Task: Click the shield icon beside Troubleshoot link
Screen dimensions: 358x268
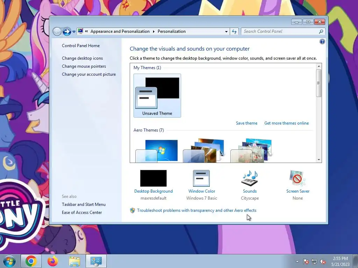Action: point(133,210)
